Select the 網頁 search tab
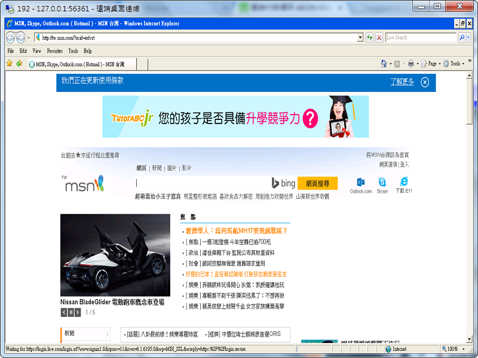Viewport: 478px width, 358px height. [142, 168]
